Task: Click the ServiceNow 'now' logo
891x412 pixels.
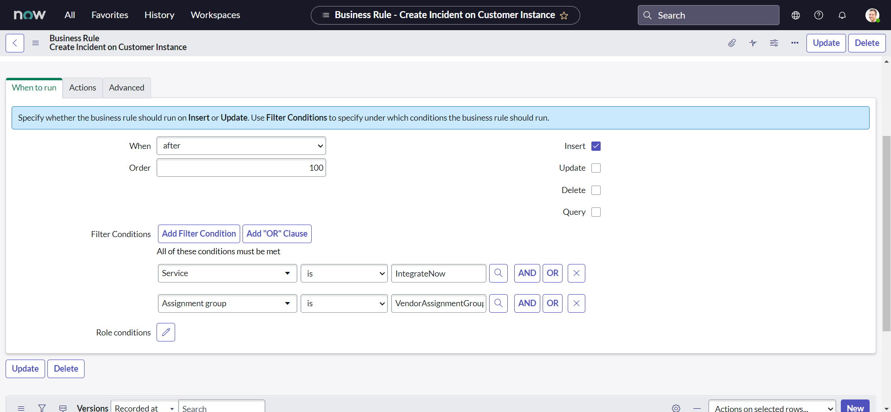Action: [x=30, y=15]
